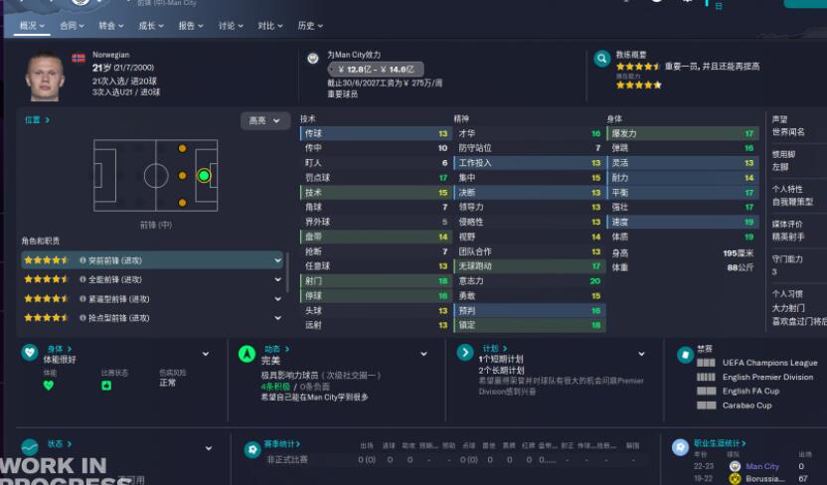
Task: Expand the 身体 panel chevron
Action: [206, 354]
